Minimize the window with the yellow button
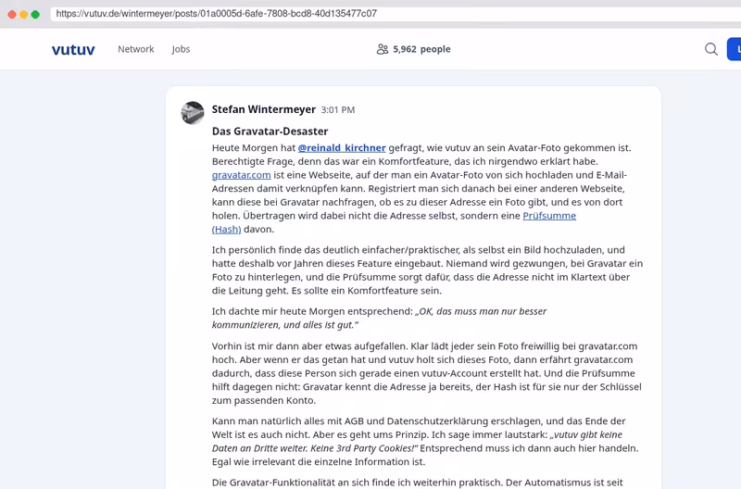This screenshot has height=489, width=741. tap(24, 14)
